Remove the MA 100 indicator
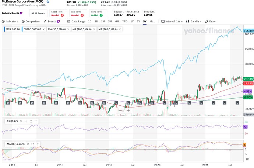254x168 pixels. (94, 29)
